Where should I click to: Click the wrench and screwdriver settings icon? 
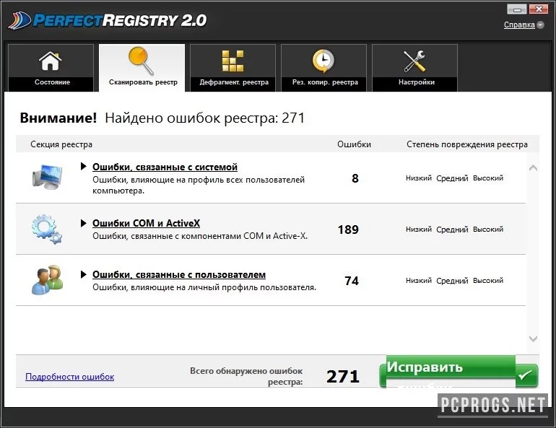414,61
